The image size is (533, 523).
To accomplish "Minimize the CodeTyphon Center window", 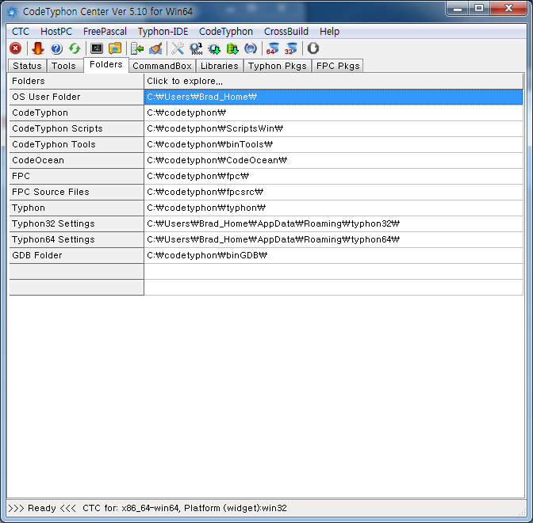I will coord(458,8).
